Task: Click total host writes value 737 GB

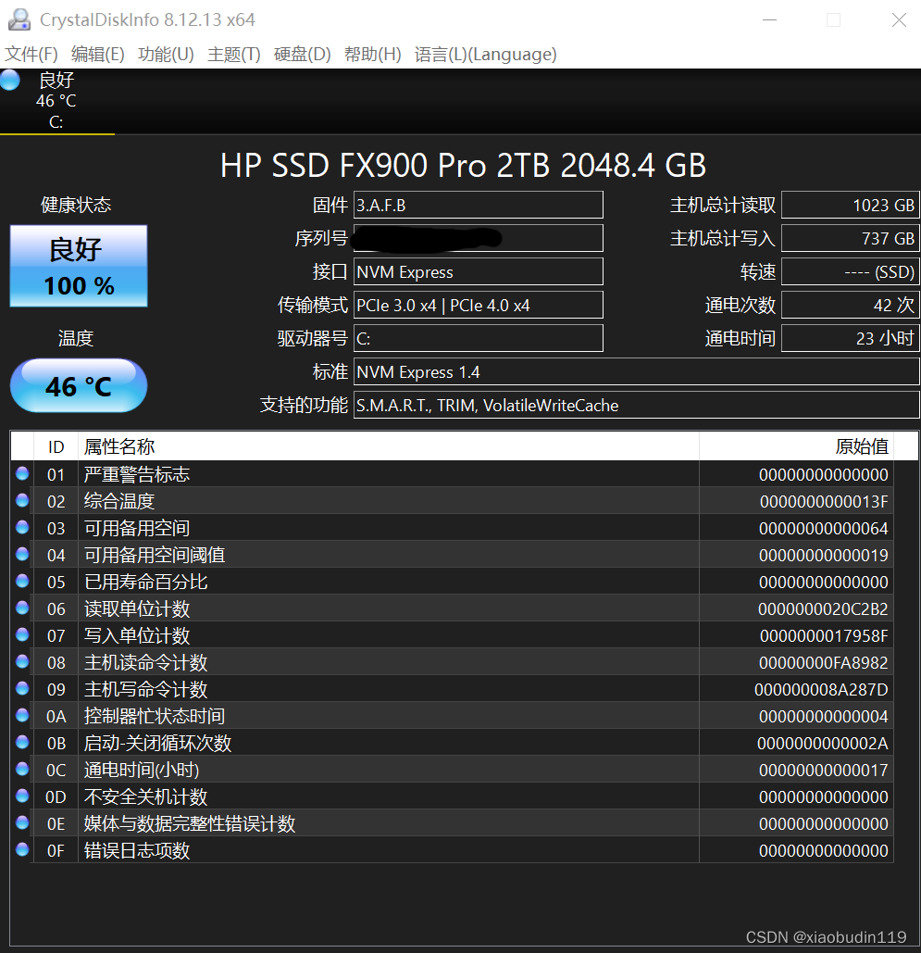Action: click(x=850, y=238)
